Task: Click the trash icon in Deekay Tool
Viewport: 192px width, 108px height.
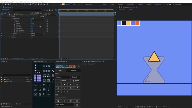Action: (x=77, y=85)
